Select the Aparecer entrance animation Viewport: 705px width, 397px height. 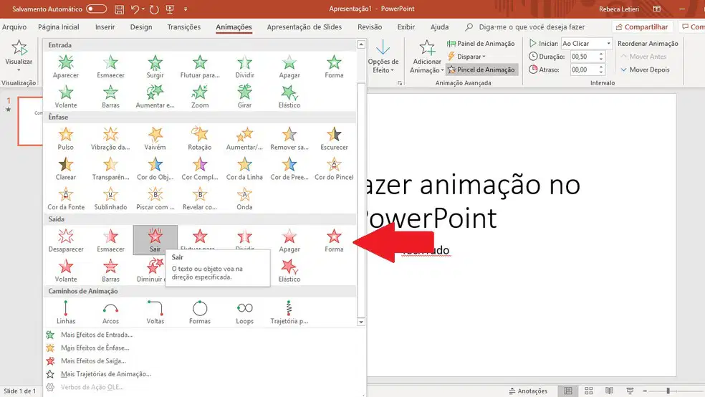66,67
